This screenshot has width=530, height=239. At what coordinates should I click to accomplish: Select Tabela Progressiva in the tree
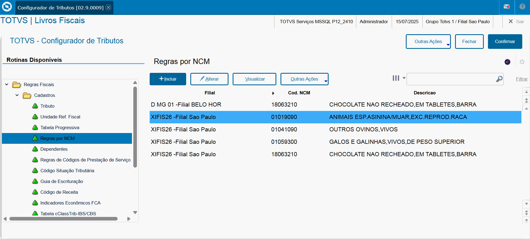(60, 128)
